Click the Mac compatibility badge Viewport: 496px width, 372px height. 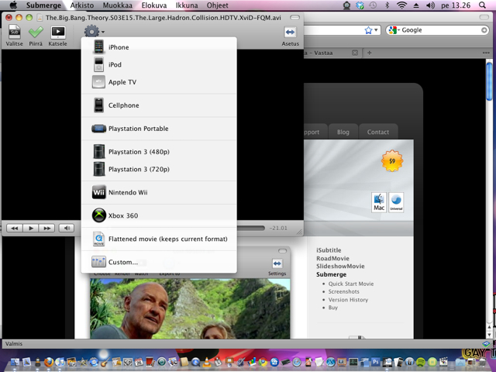pyautogui.click(x=379, y=202)
